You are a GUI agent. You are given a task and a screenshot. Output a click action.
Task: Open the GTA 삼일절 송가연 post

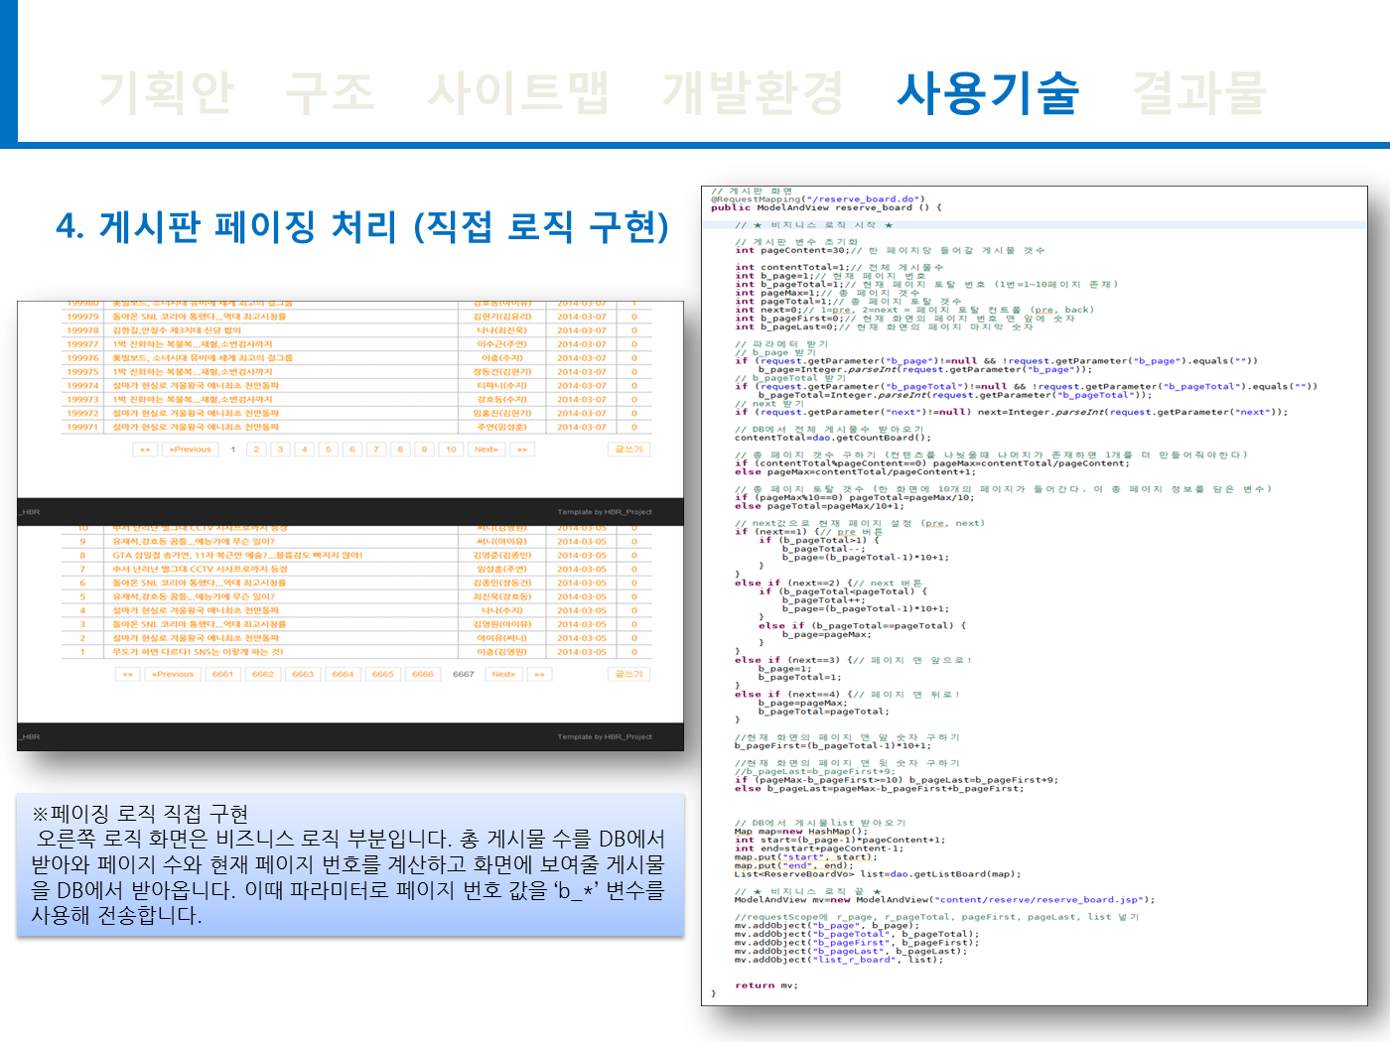(237, 556)
